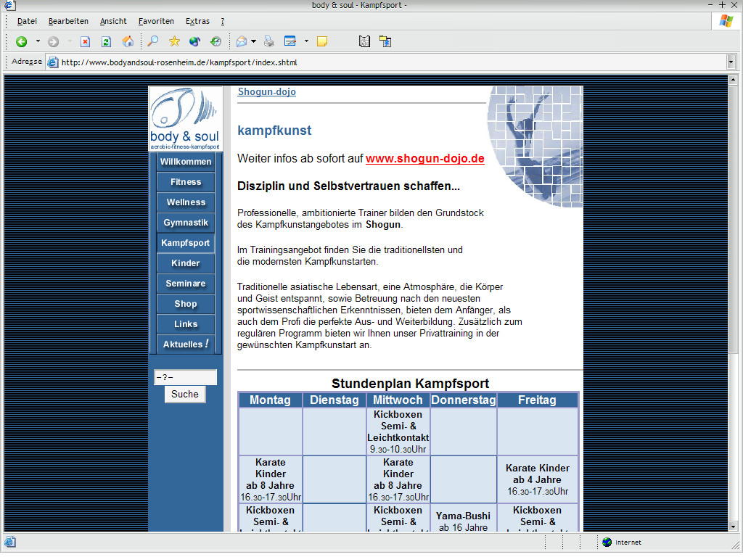Viewport: 743px width, 557px height.
Task: Expand the Mail button dropdown arrow
Action: click(x=253, y=41)
